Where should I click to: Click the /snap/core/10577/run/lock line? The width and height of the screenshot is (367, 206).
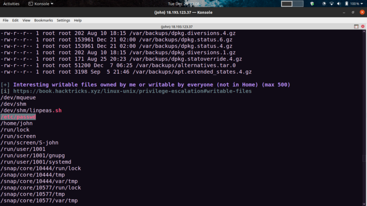click(41, 188)
